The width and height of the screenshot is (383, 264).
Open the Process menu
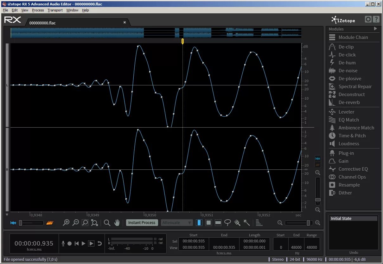(x=38, y=10)
